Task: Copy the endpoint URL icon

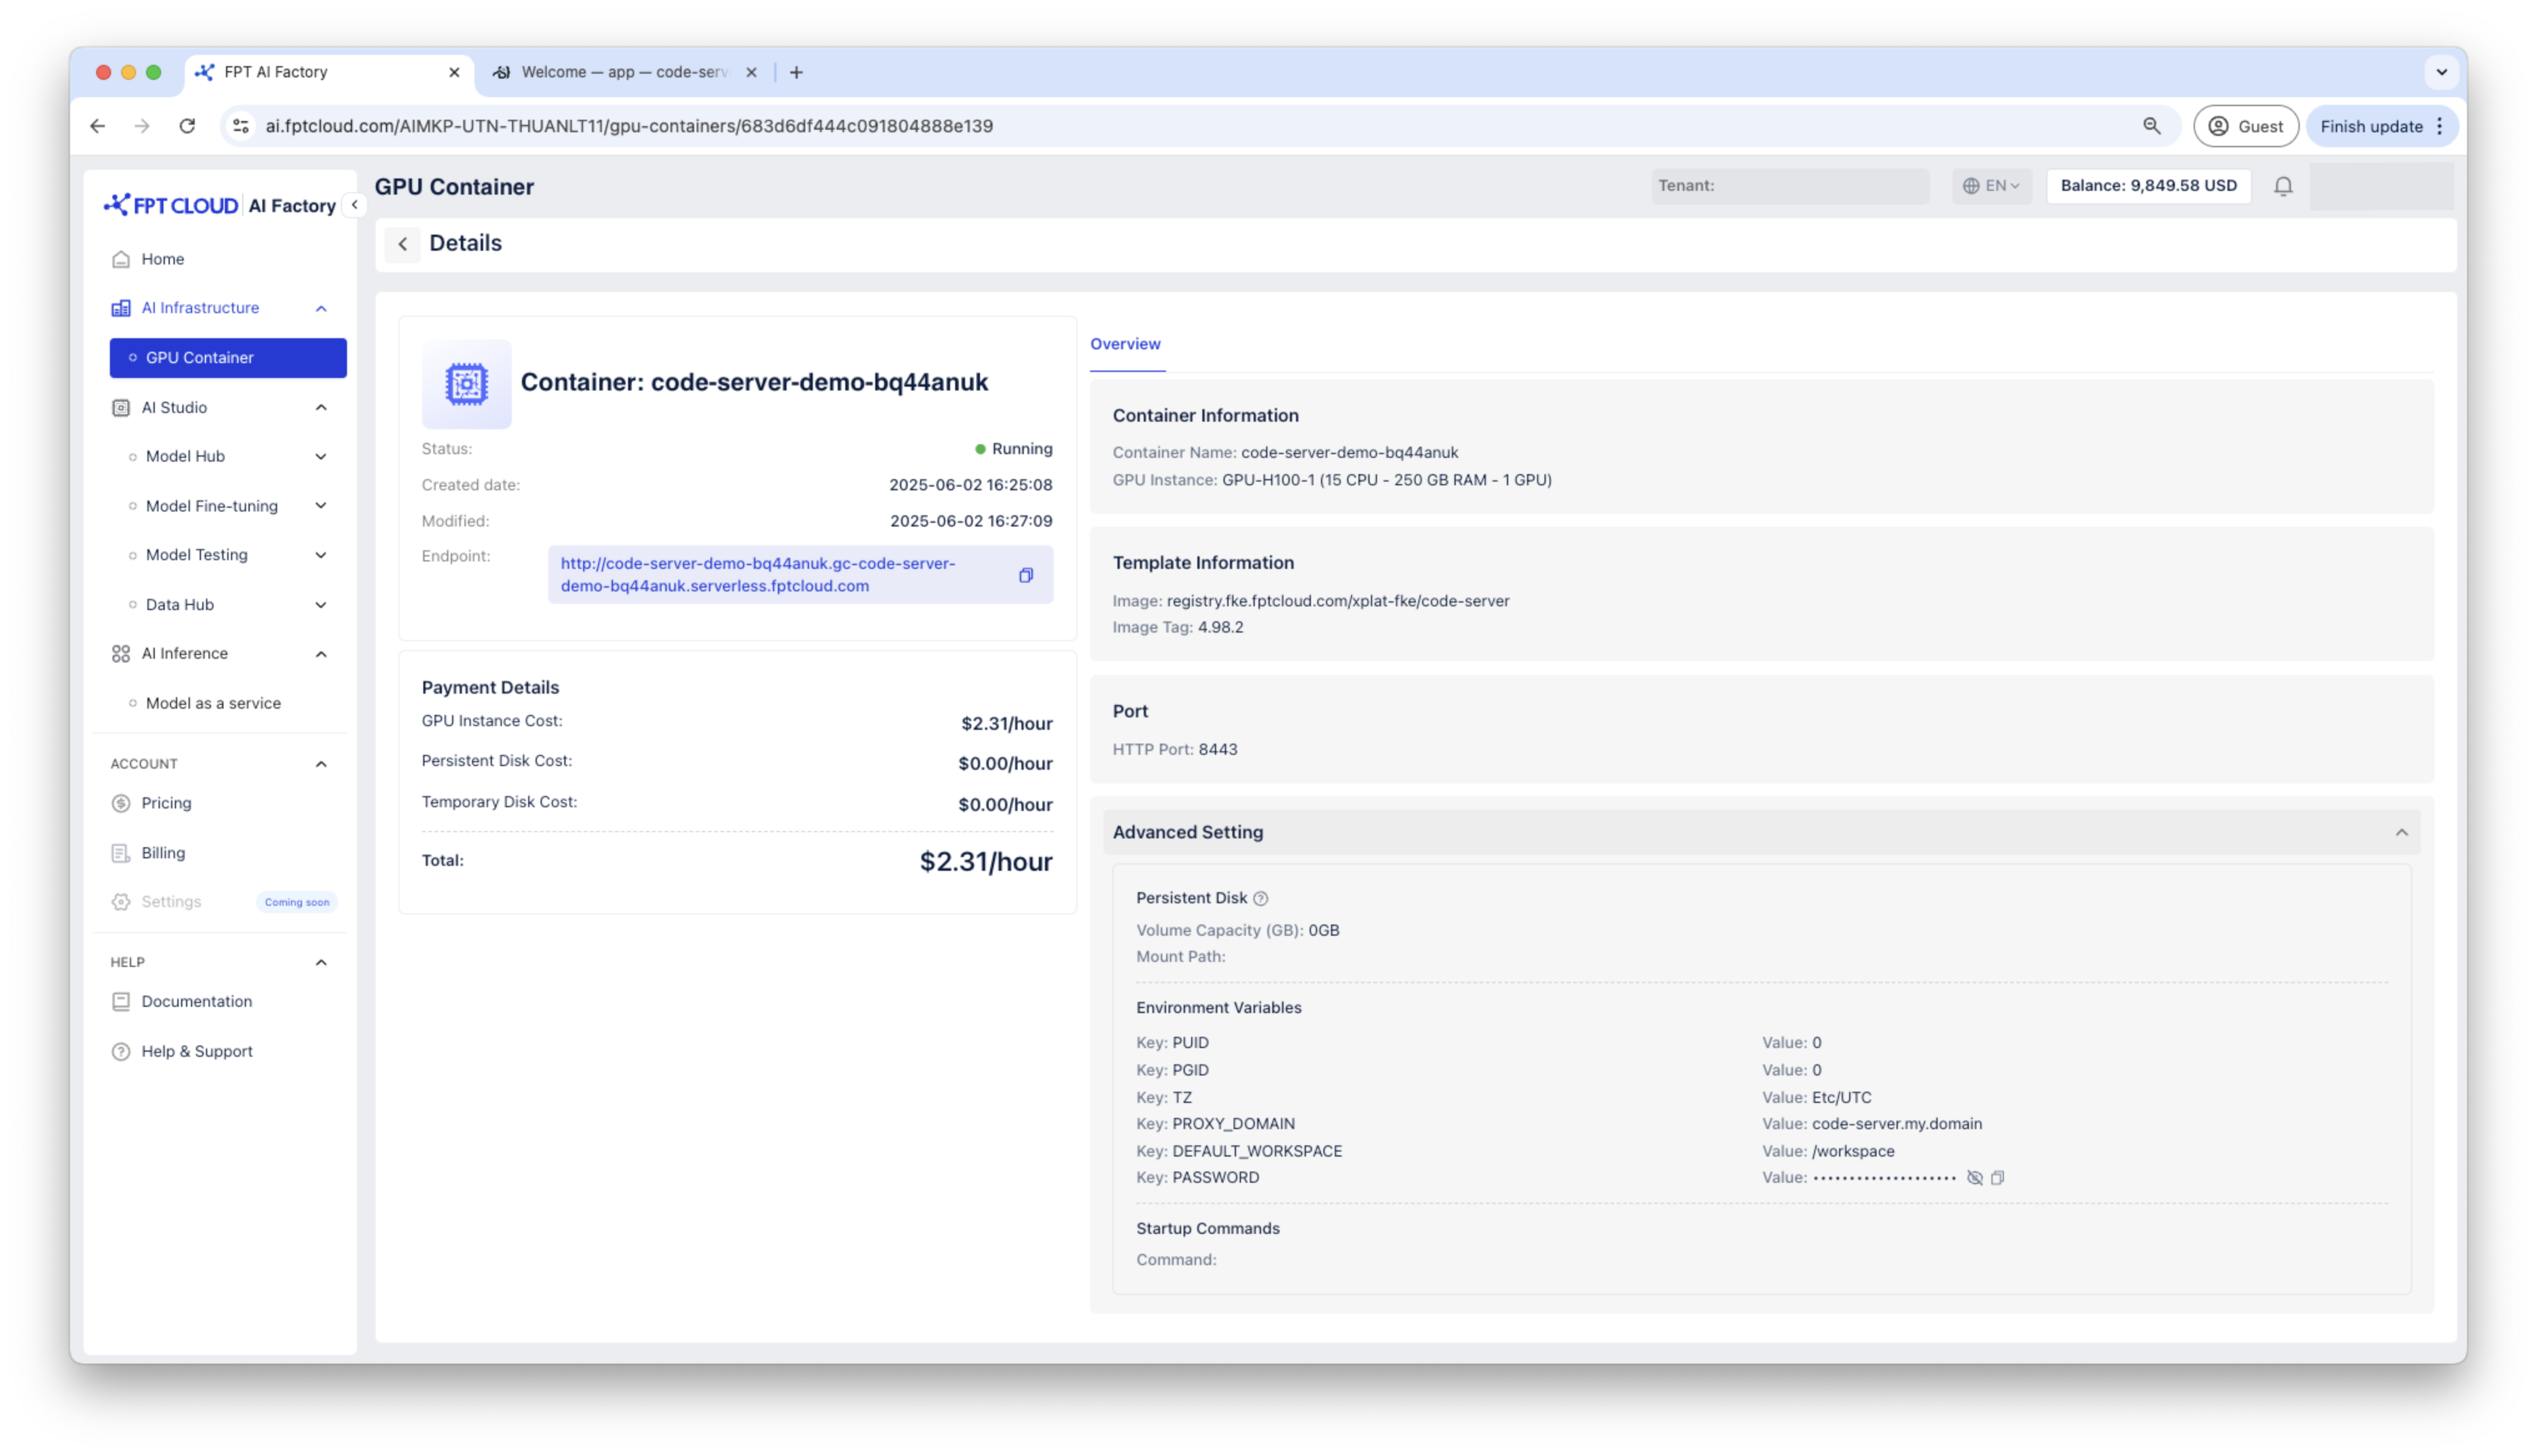Action: point(1026,575)
